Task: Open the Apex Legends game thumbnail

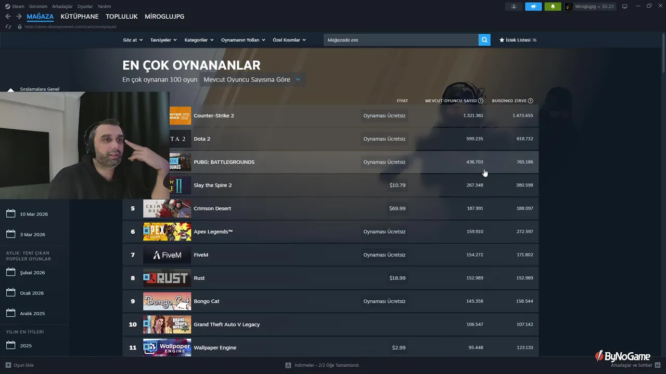Action: pyautogui.click(x=167, y=232)
